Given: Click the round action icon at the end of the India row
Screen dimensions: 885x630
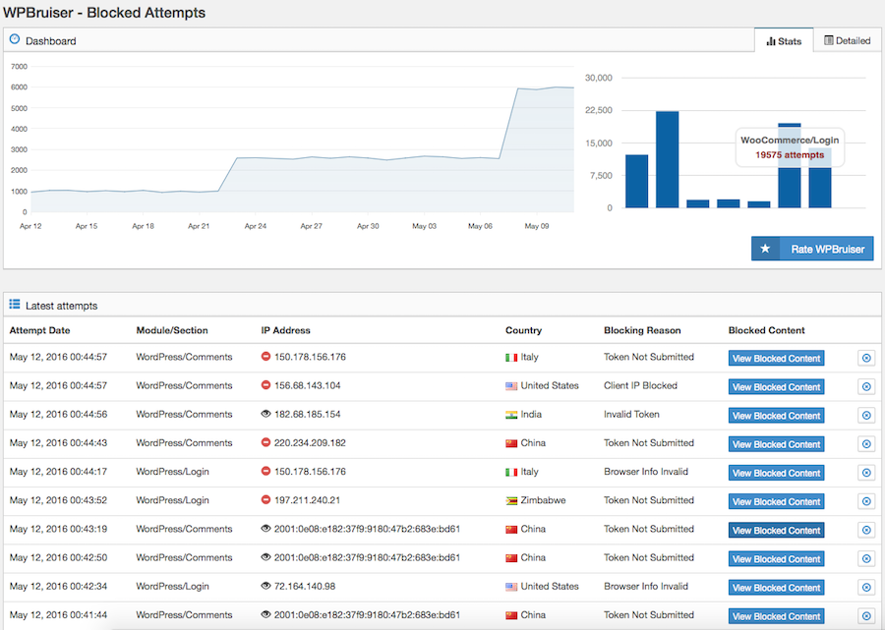Looking at the screenshot, I should point(865,416).
